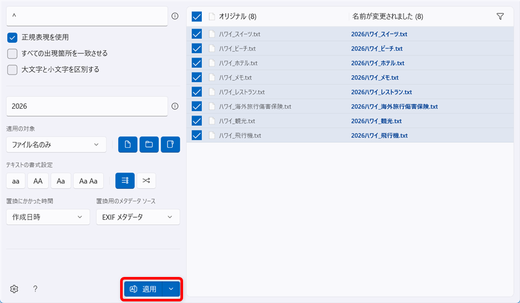
Task: Open the filter funnel icon
Action: tap(500, 16)
